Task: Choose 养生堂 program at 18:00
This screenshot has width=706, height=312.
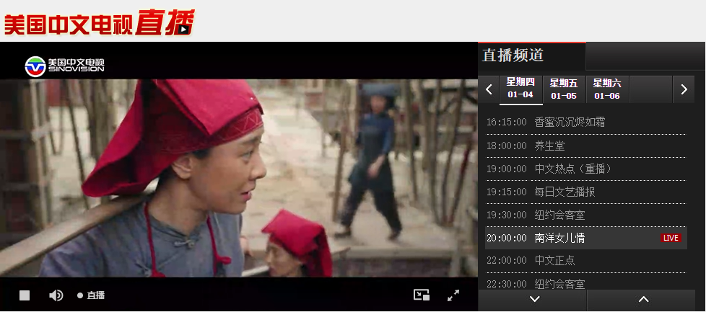Action: (549, 146)
